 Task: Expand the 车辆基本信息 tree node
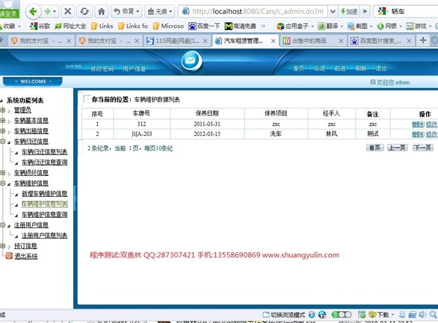click(x=3, y=120)
